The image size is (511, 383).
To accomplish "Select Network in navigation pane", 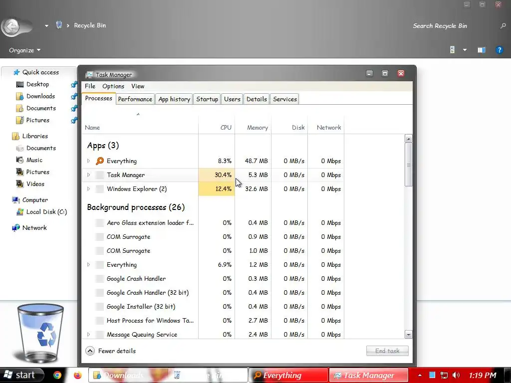I will coord(34,228).
